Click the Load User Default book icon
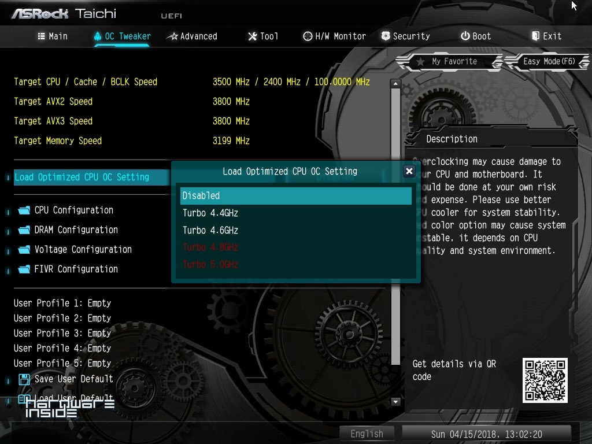Image resolution: width=592 pixels, height=444 pixels. [24, 398]
